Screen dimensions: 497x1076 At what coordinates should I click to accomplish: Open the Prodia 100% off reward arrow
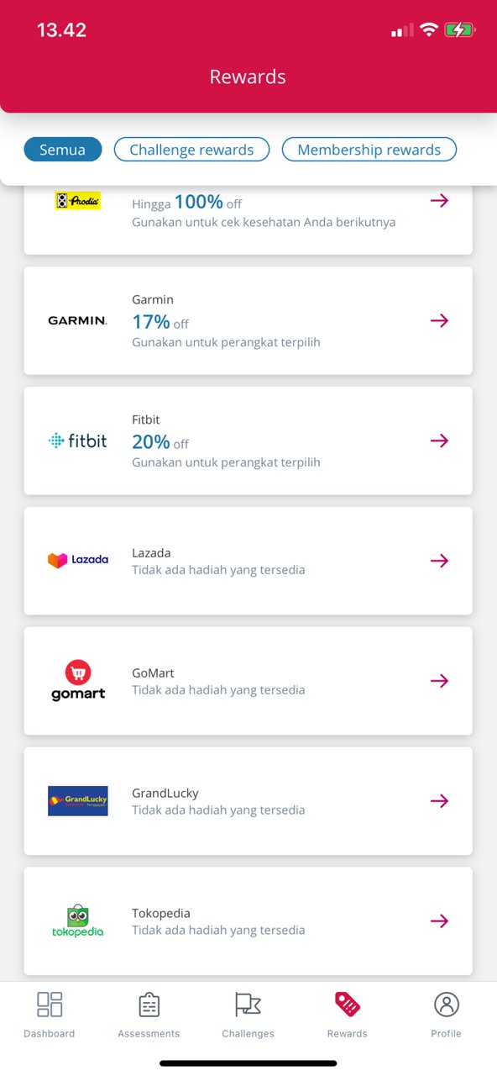click(x=439, y=200)
